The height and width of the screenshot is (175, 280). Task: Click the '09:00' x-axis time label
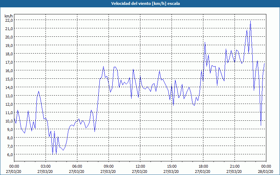[108, 167]
